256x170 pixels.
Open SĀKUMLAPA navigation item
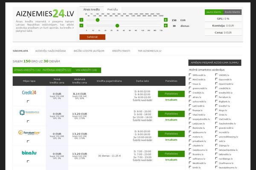click(x=20, y=51)
